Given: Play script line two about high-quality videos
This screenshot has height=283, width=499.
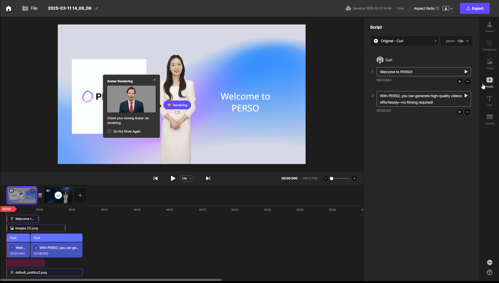Looking at the screenshot, I should point(466,96).
